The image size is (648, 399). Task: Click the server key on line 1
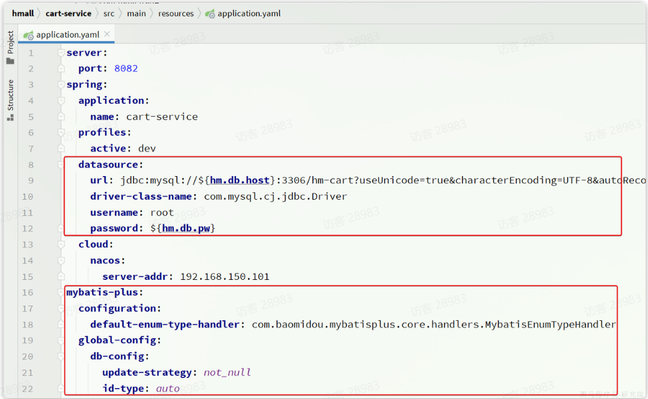tap(84, 53)
